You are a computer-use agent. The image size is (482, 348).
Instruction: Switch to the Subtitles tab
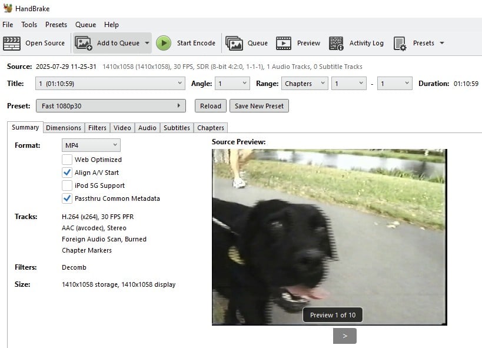coord(177,128)
